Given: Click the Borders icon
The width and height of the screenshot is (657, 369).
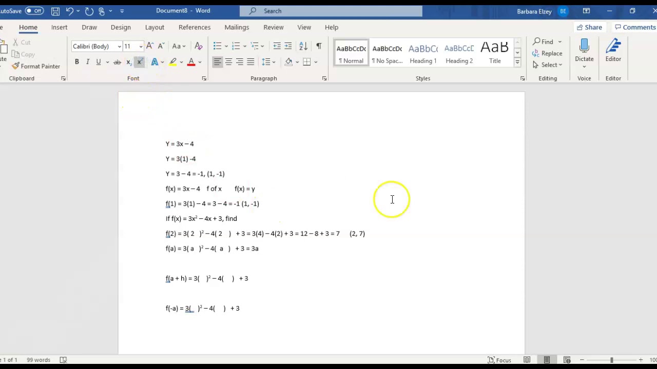Looking at the screenshot, I should (x=307, y=62).
